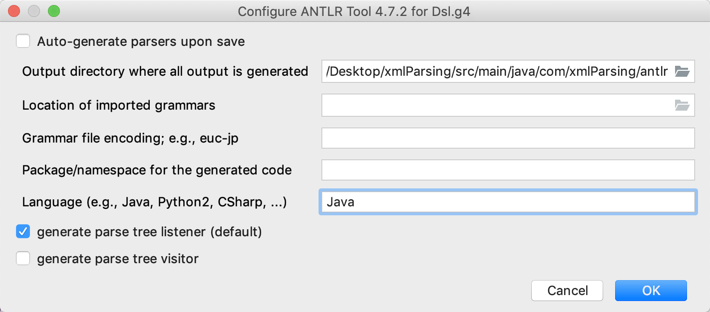Screen dimensions: 710x312
Task: Click the green zoom button
Action: [54, 10]
